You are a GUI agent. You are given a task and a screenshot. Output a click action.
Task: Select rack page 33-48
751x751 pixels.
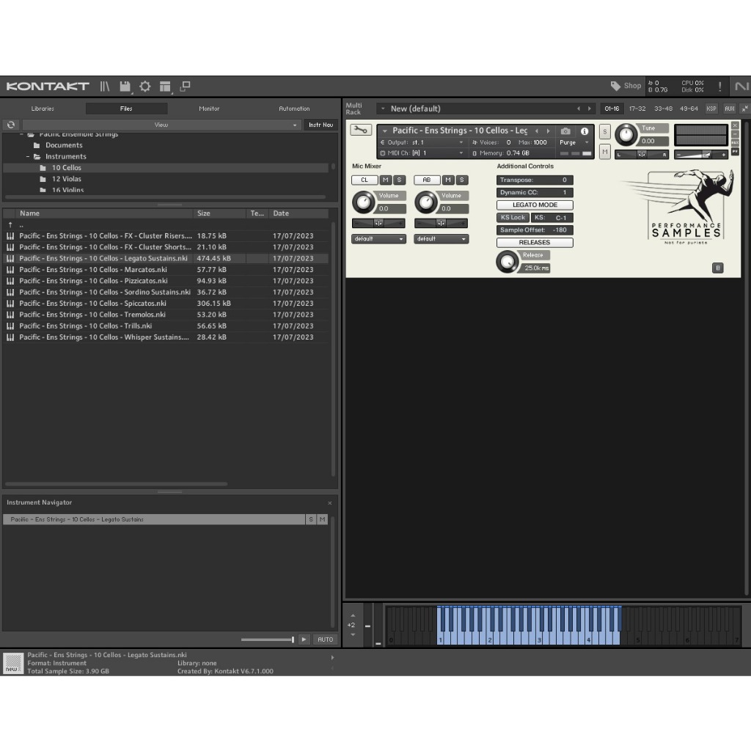click(663, 109)
